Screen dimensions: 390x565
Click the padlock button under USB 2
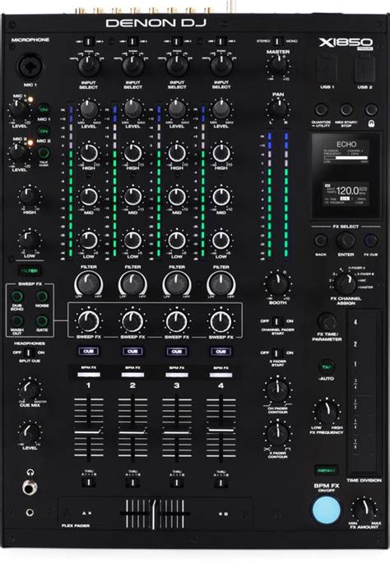(x=371, y=110)
